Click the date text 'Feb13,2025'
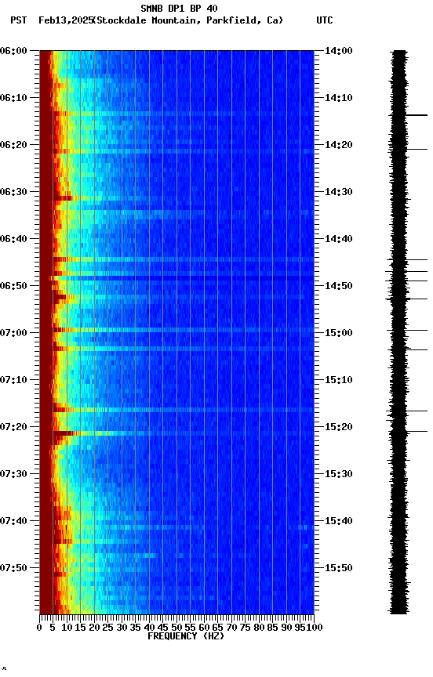Viewport: 433px width, 677px height. [66, 20]
